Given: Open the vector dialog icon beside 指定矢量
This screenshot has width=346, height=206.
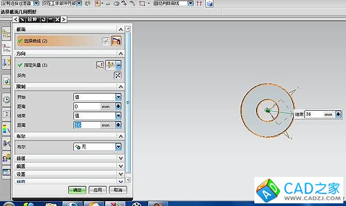Looking at the screenshot, I should click(x=100, y=65).
